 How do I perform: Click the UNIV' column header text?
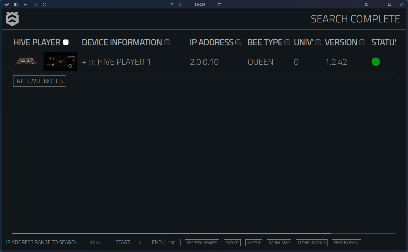(304, 42)
